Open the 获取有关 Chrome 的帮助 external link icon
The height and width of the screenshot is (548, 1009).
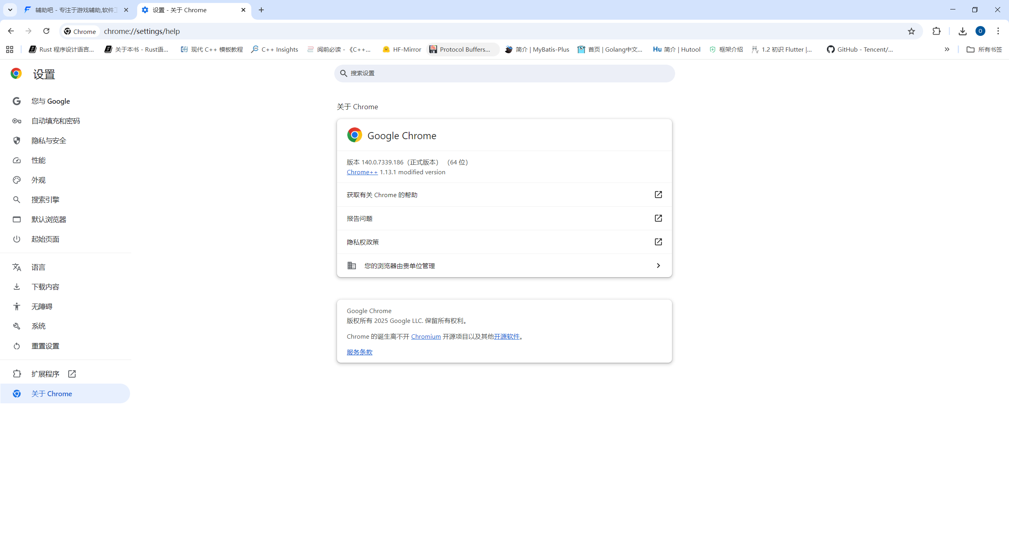658,194
